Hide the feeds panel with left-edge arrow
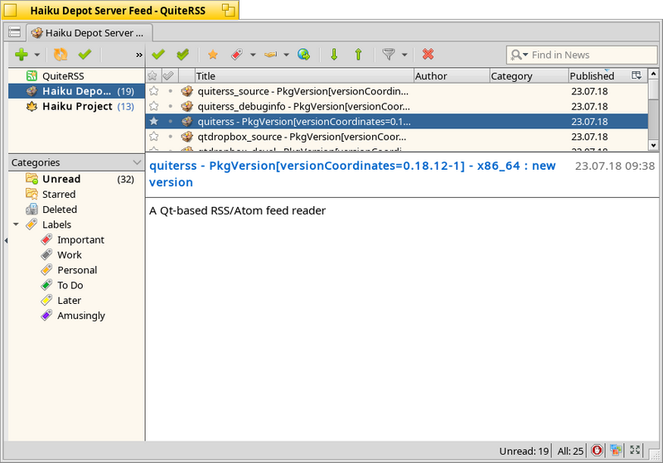663x463 pixels. (6, 241)
